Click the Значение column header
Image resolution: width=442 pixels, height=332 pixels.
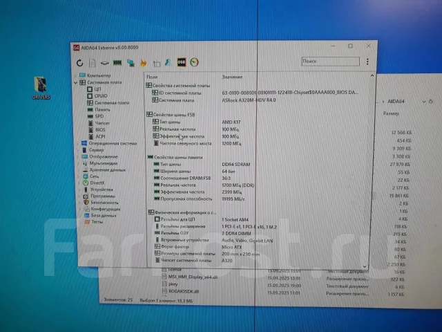[232, 77]
